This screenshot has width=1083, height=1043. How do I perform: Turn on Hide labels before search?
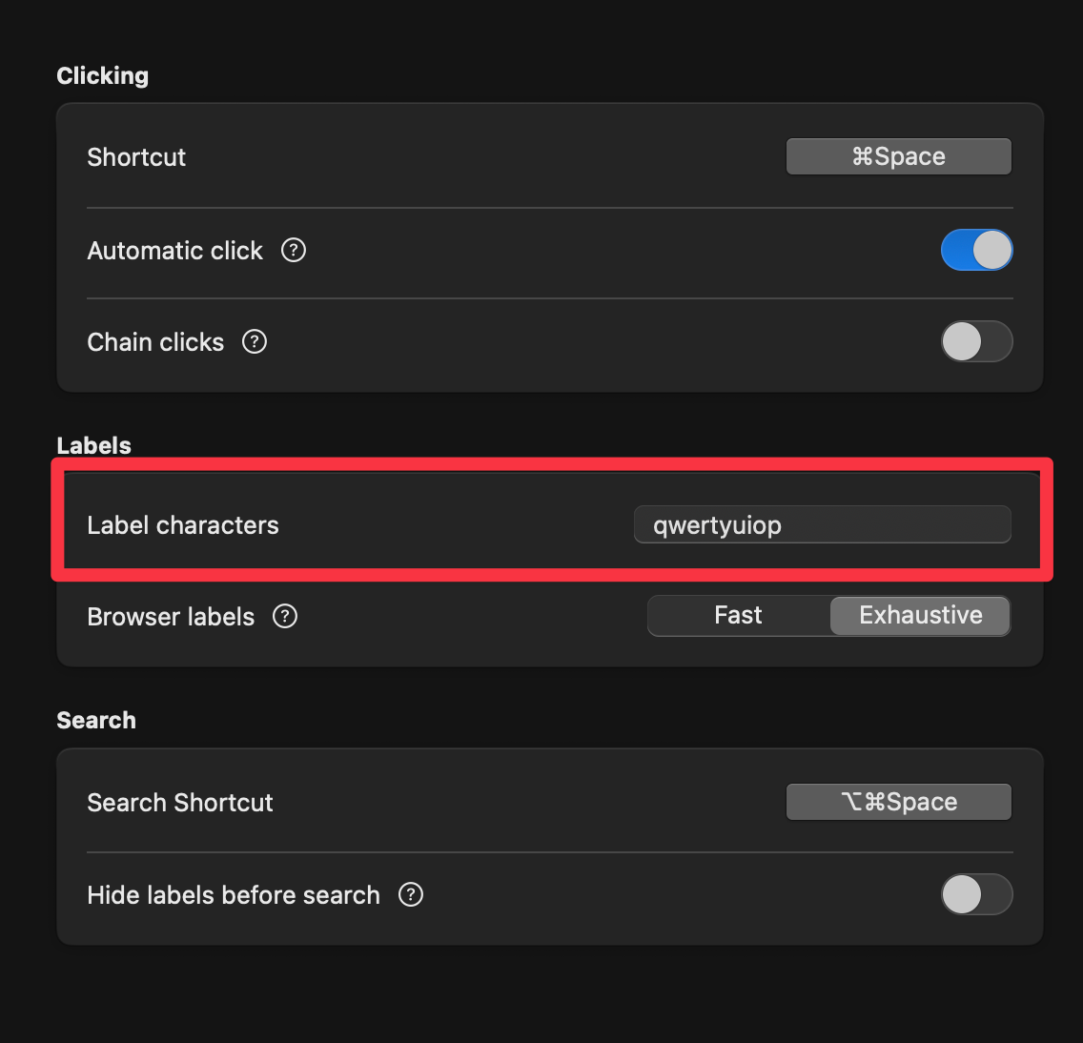click(x=976, y=894)
